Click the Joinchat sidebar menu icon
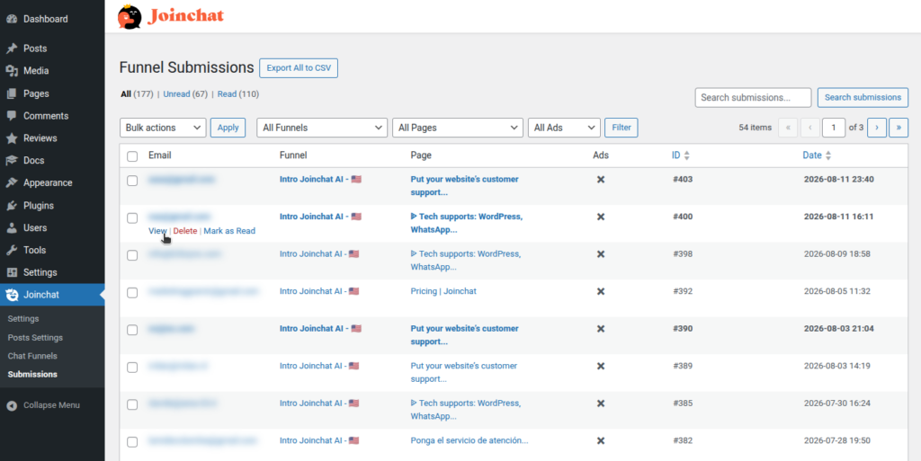 click(x=12, y=295)
